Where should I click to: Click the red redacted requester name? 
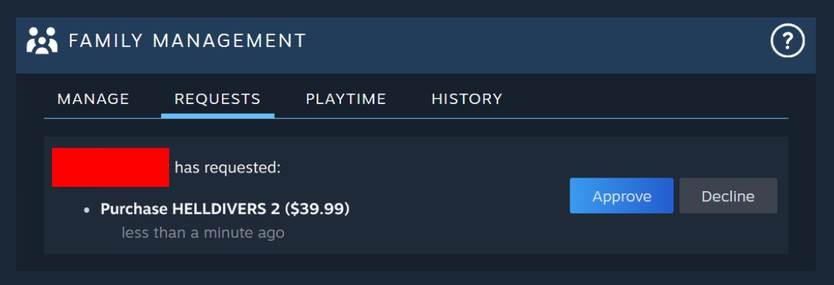(111, 167)
